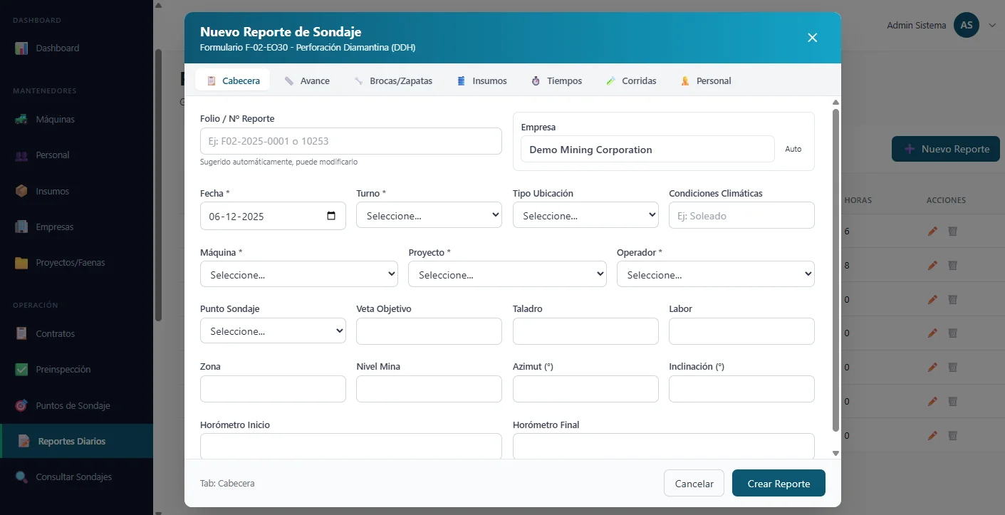This screenshot has height=515, width=1005.
Task: Expand the Turno dropdown
Action: [x=429, y=215]
